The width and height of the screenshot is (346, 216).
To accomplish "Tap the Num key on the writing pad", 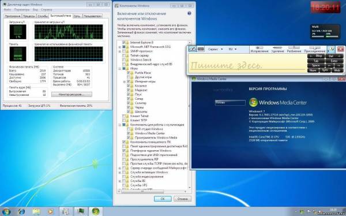I will click(x=313, y=70).
